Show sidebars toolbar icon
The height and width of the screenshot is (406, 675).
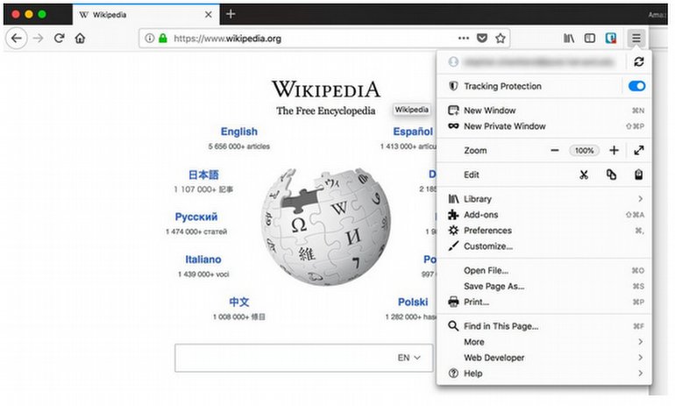(590, 39)
